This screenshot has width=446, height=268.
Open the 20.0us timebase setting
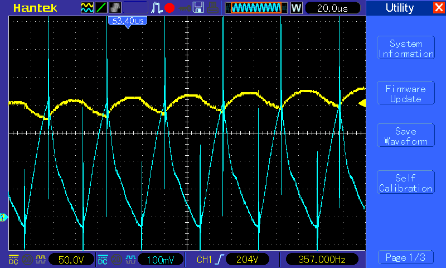pos(331,8)
